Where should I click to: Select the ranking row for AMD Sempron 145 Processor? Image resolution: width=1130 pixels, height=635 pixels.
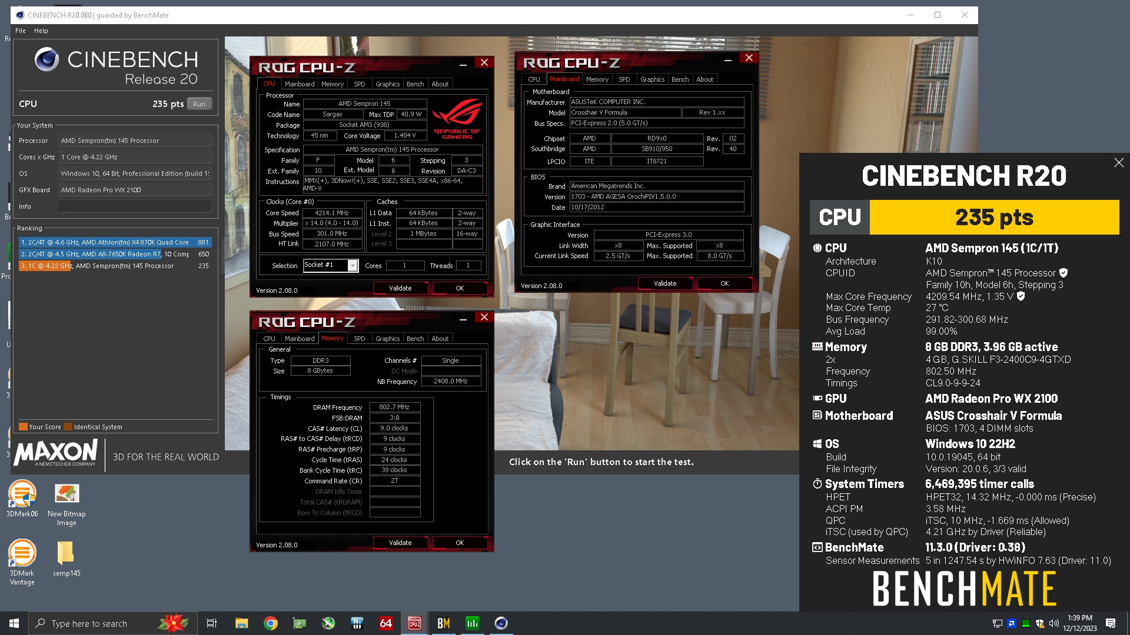(x=115, y=266)
